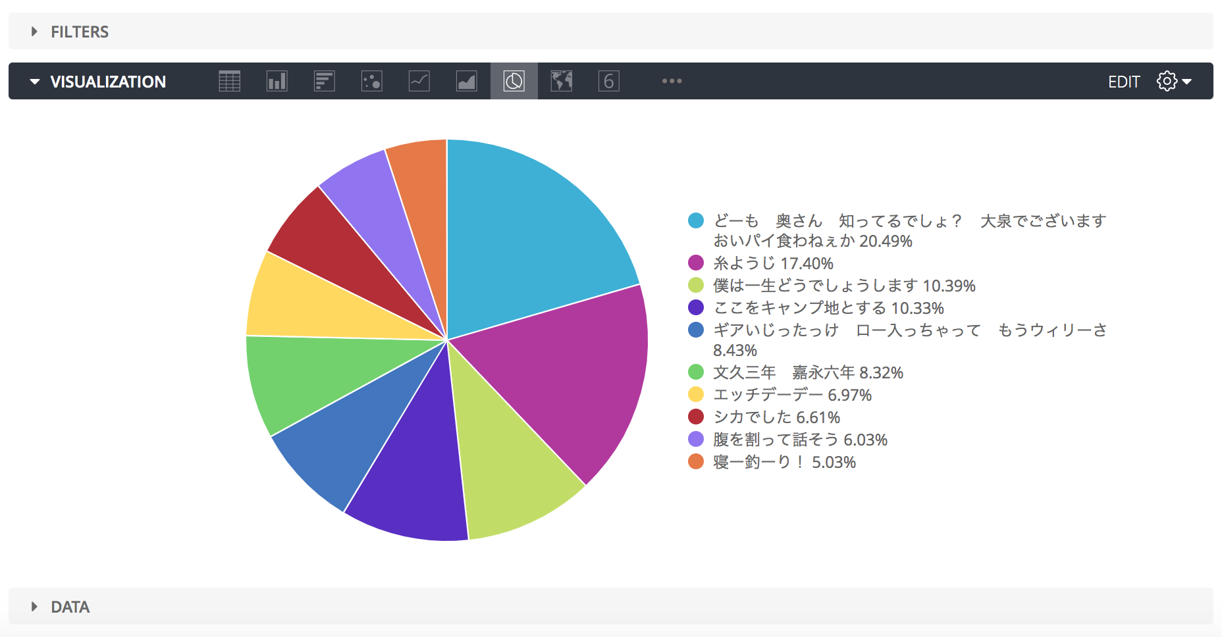Switch the visualization to a table view
1222x637 pixels.
(229, 80)
